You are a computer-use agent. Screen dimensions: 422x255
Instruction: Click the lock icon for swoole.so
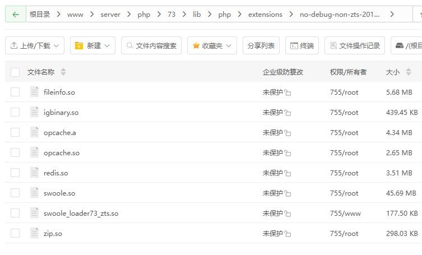[x=287, y=193]
